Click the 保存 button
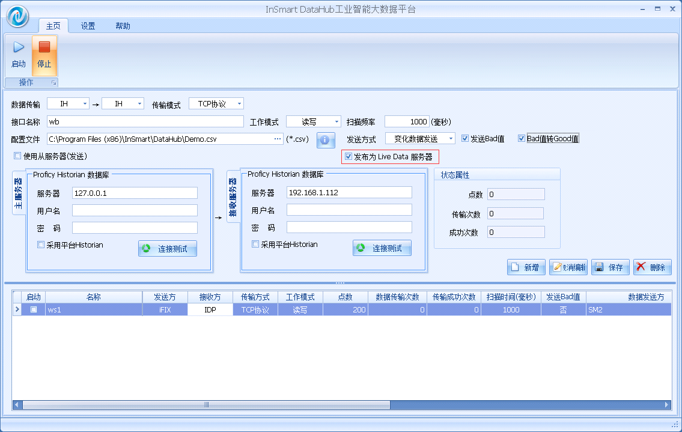The height and width of the screenshot is (432, 682). click(x=610, y=267)
